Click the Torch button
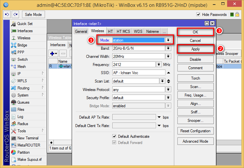The height and width of the screenshot is (168, 244). [195, 78]
